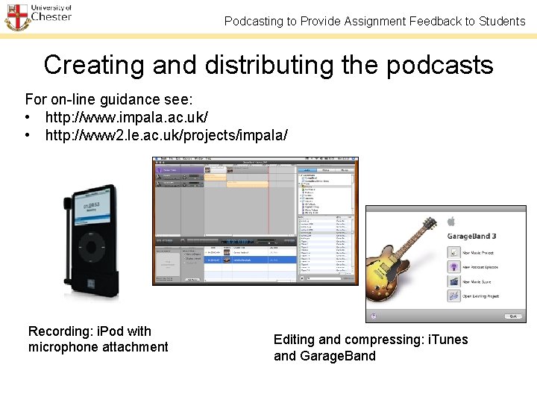
Task: Click the first voice track header icon
Action: [159, 177]
